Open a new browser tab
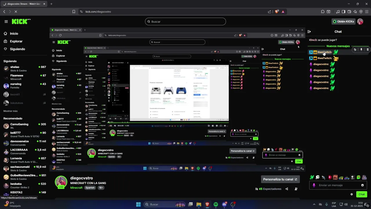 tap(51, 4)
